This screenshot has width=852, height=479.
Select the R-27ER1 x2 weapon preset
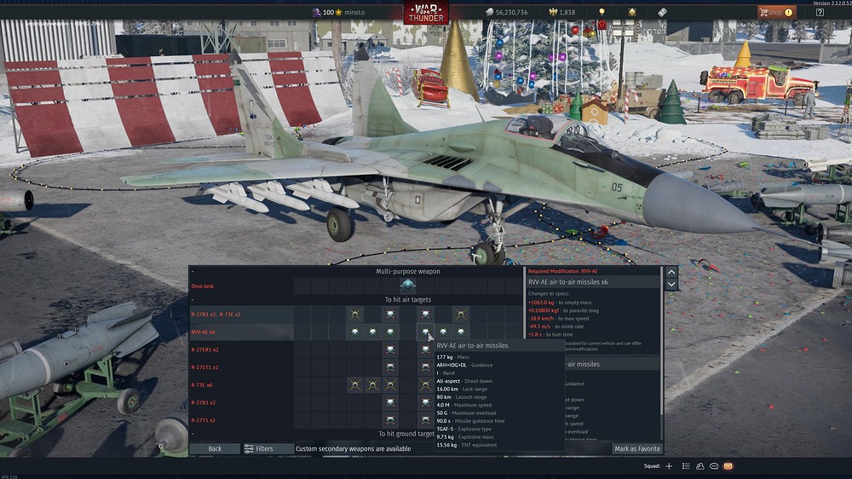[x=204, y=350]
